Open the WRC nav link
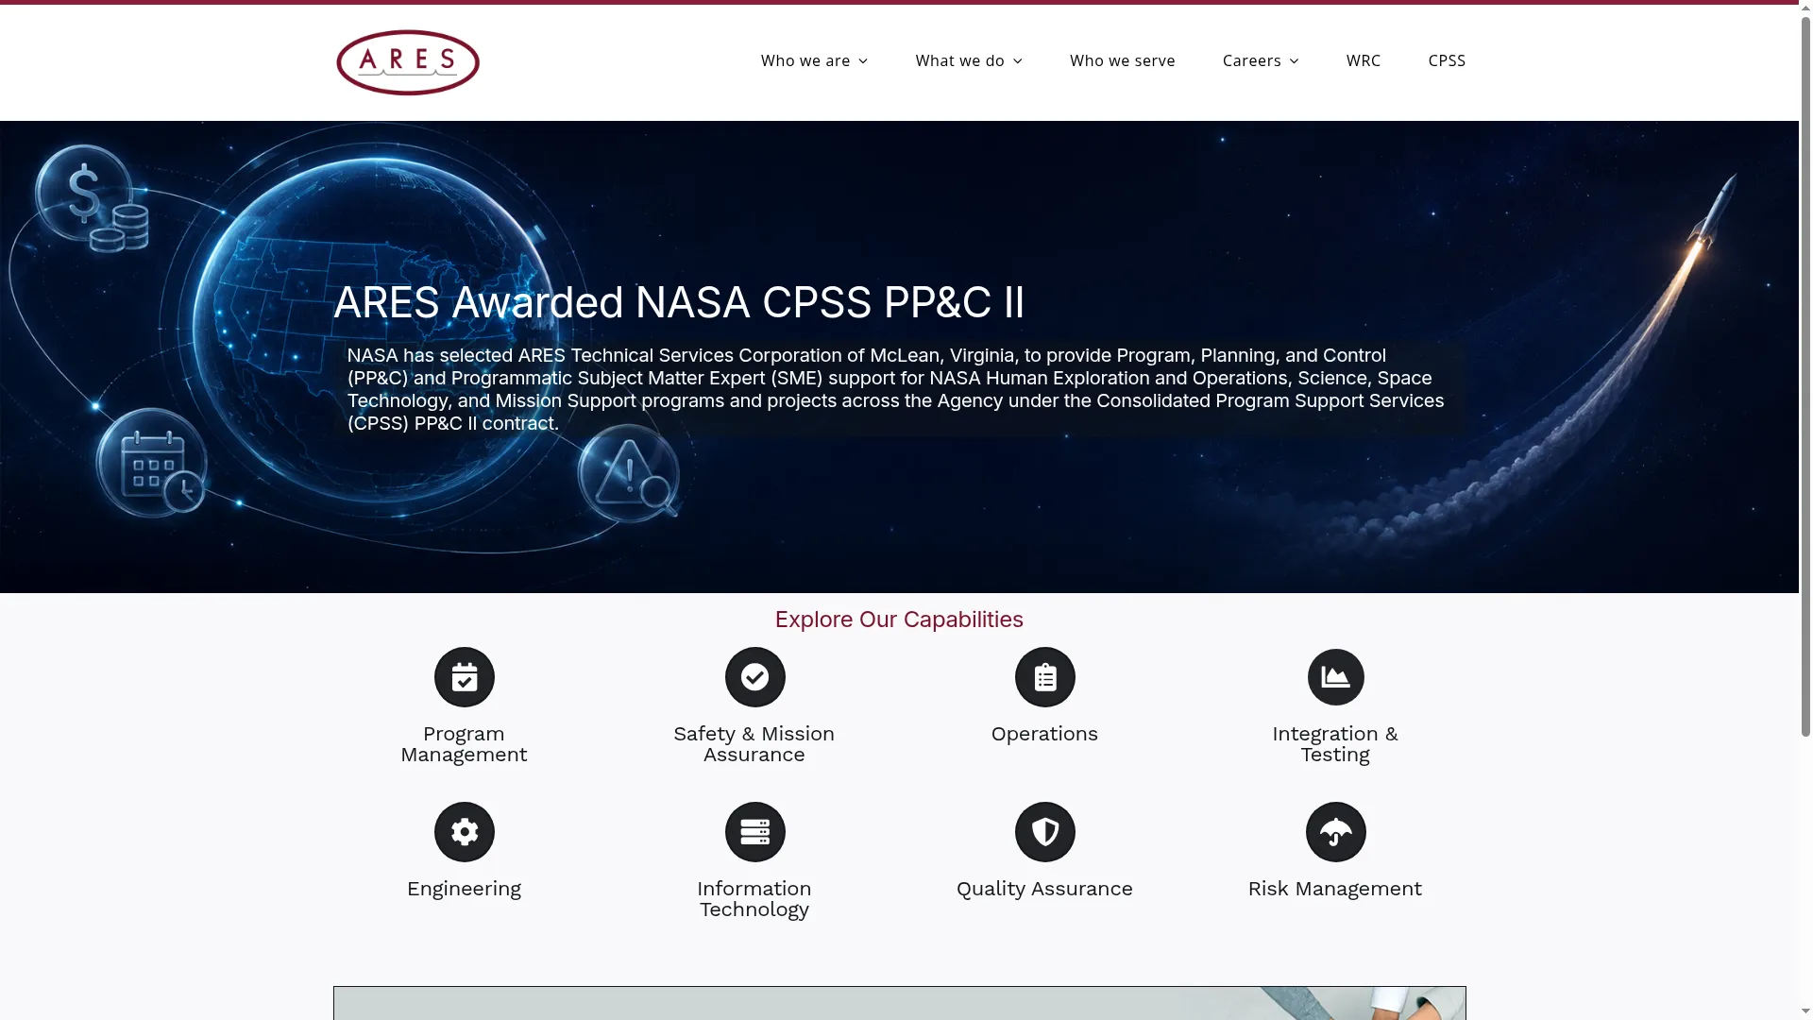 click(x=1363, y=60)
